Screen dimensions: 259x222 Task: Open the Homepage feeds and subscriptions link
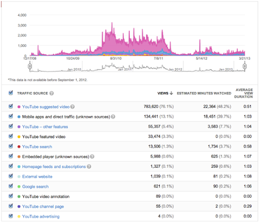54,166
